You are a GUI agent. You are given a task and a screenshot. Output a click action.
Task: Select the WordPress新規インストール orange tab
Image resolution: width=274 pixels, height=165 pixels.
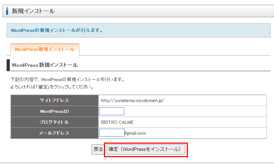45,49
